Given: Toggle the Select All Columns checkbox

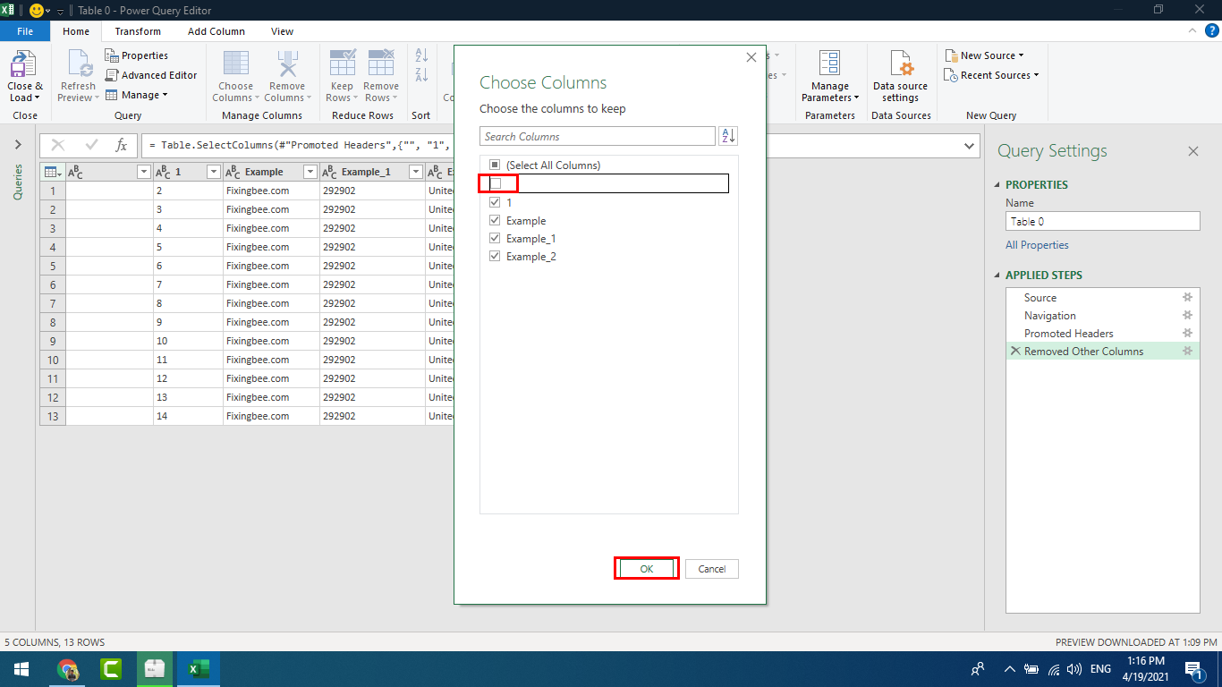Looking at the screenshot, I should click(x=495, y=165).
